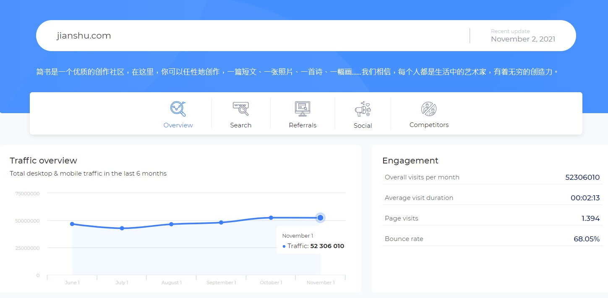Click the Bounce rate value 68.05%
608x298 pixels.
[x=587, y=239]
